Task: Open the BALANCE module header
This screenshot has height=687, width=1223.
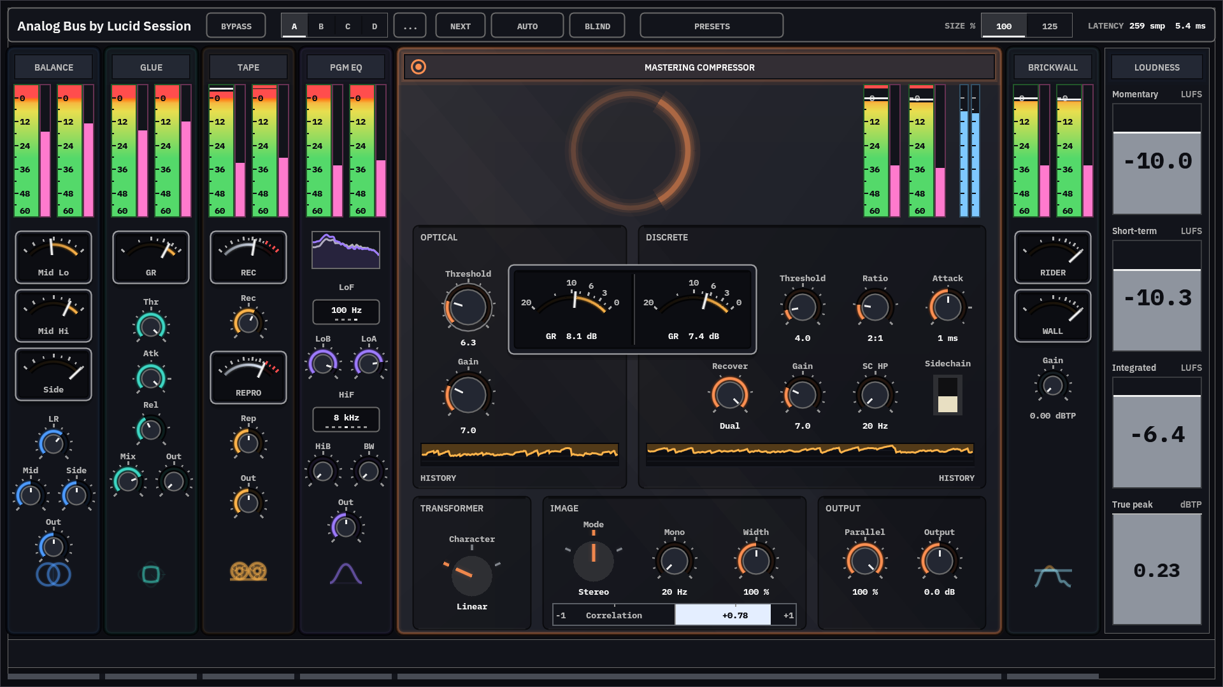Action: pyautogui.click(x=54, y=67)
